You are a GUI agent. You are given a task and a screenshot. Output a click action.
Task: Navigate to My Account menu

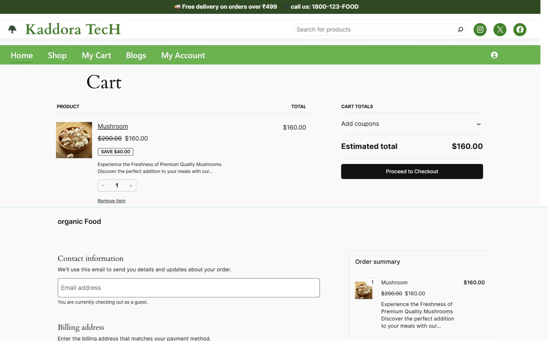click(183, 55)
